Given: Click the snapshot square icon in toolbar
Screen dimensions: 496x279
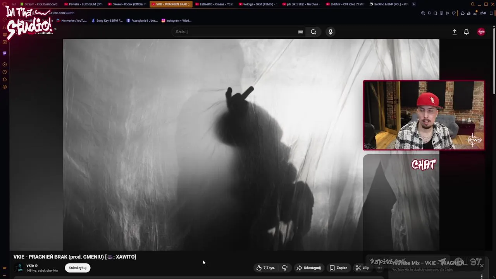Looking at the screenshot, I should (435, 13).
